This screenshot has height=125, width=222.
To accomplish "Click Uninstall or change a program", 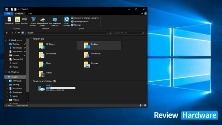I will click(85, 18).
